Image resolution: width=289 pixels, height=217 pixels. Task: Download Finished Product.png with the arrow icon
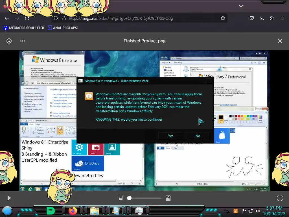click(x=9, y=41)
